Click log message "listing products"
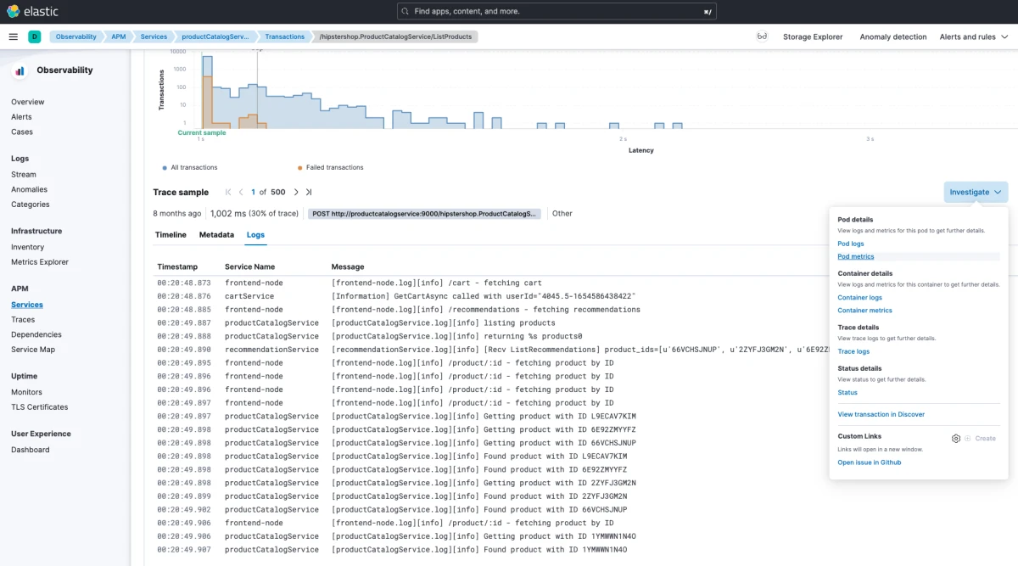Screen dimensions: 1018x566 click(x=444, y=322)
